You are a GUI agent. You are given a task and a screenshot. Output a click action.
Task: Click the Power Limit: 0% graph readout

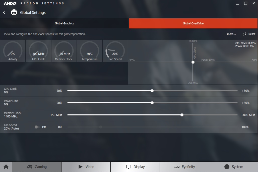244,46
